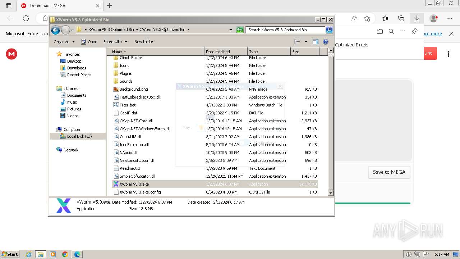
Task: Click the Change your view icon
Action: click(297, 42)
